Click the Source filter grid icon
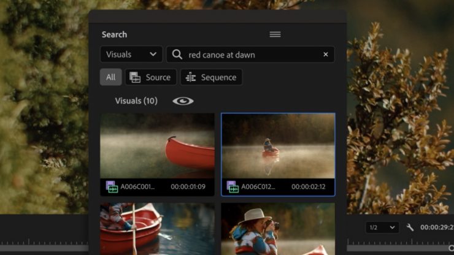Screen dimensions: 454x255 coord(134,77)
